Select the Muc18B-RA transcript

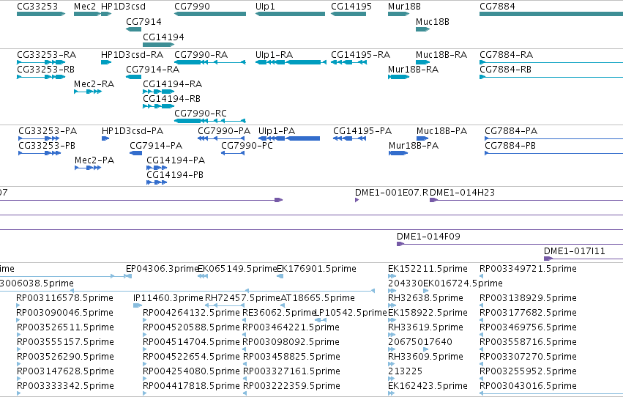click(x=422, y=62)
